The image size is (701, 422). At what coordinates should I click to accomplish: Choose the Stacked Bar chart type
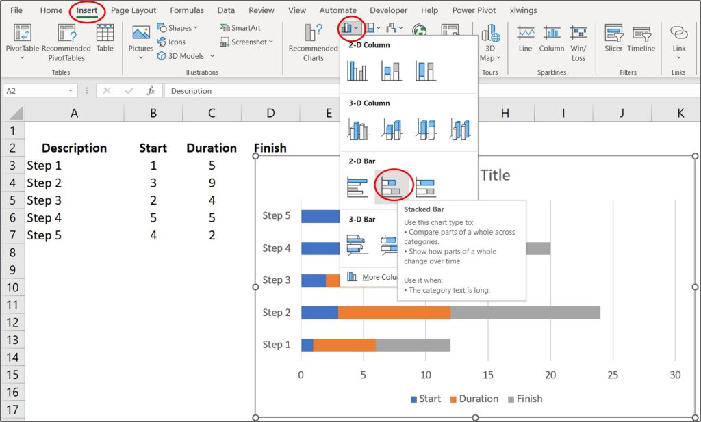(x=392, y=185)
